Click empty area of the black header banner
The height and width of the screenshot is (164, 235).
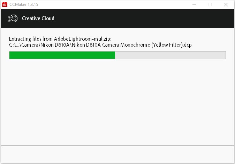coord(142,18)
